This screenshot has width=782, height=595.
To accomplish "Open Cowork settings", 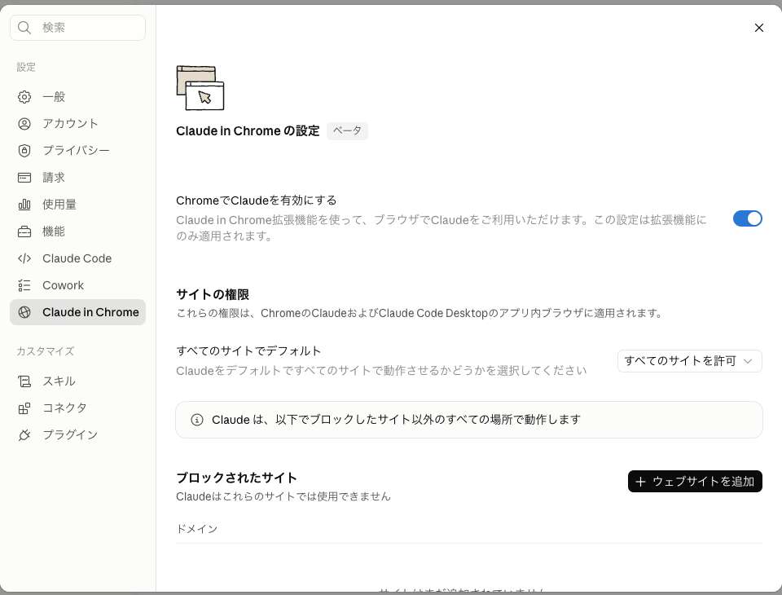I will [78, 285].
